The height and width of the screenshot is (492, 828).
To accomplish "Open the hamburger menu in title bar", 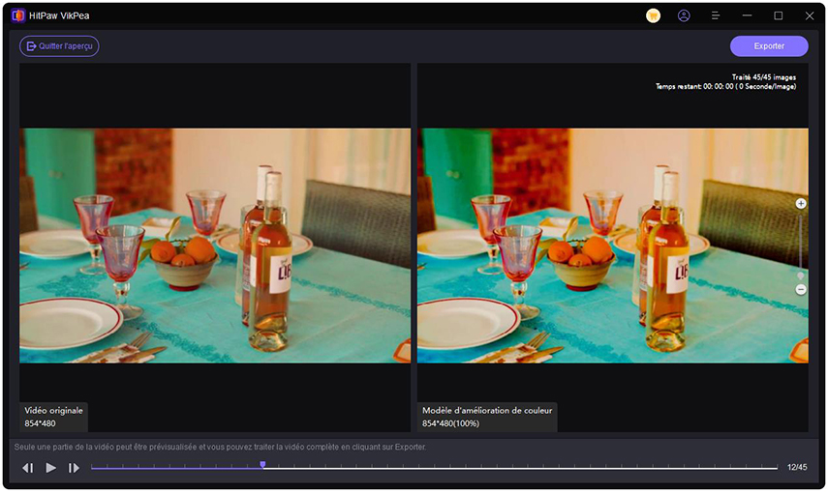I will click(715, 15).
